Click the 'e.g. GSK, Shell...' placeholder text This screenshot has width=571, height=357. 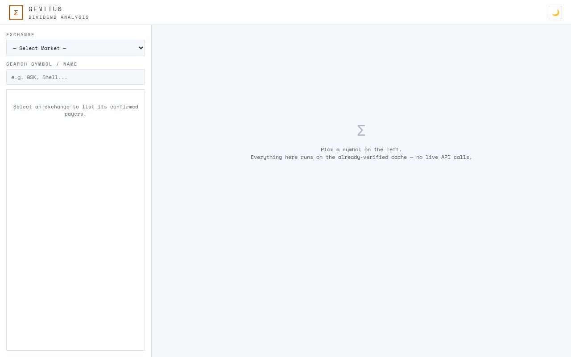[39, 77]
